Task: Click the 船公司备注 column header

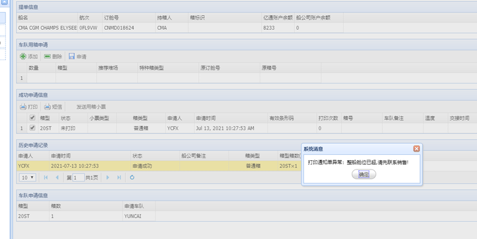Action: (x=204, y=156)
